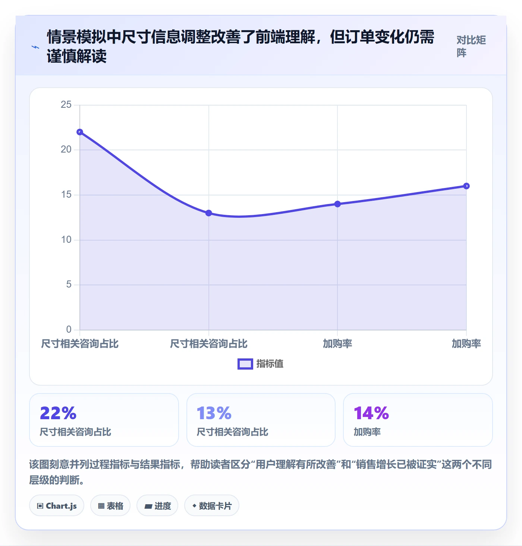The image size is (522, 546).
Task: Click the chart data point at value 14
Action: 337,204
